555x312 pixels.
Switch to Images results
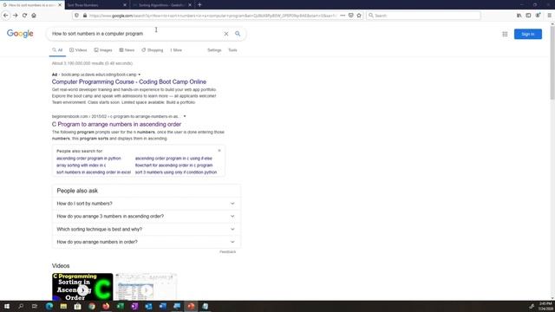[x=103, y=50]
